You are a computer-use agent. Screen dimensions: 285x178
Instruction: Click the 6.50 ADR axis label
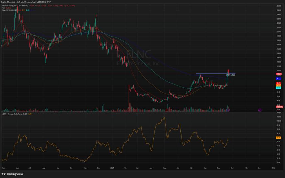click(x=278, y=150)
